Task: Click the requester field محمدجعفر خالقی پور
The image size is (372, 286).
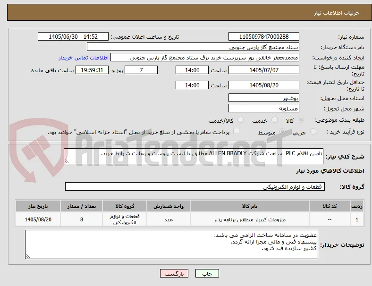Action: [205, 58]
